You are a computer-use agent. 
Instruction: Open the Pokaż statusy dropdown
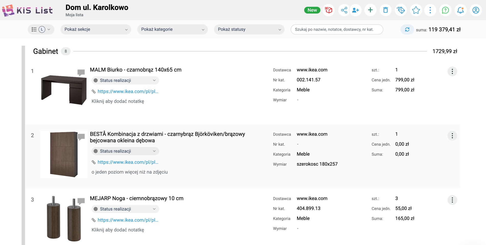pos(249,29)
